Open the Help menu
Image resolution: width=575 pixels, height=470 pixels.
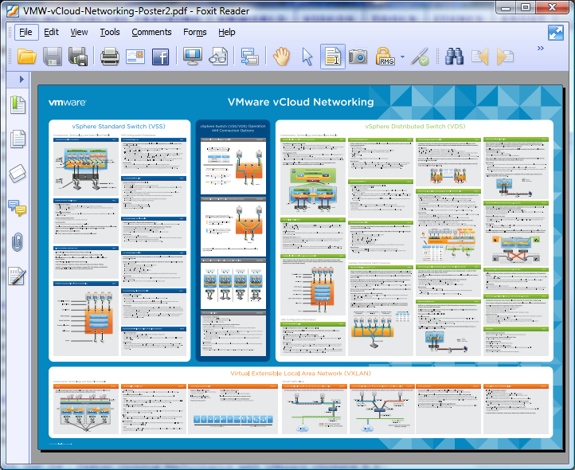[x=227, y=33]
